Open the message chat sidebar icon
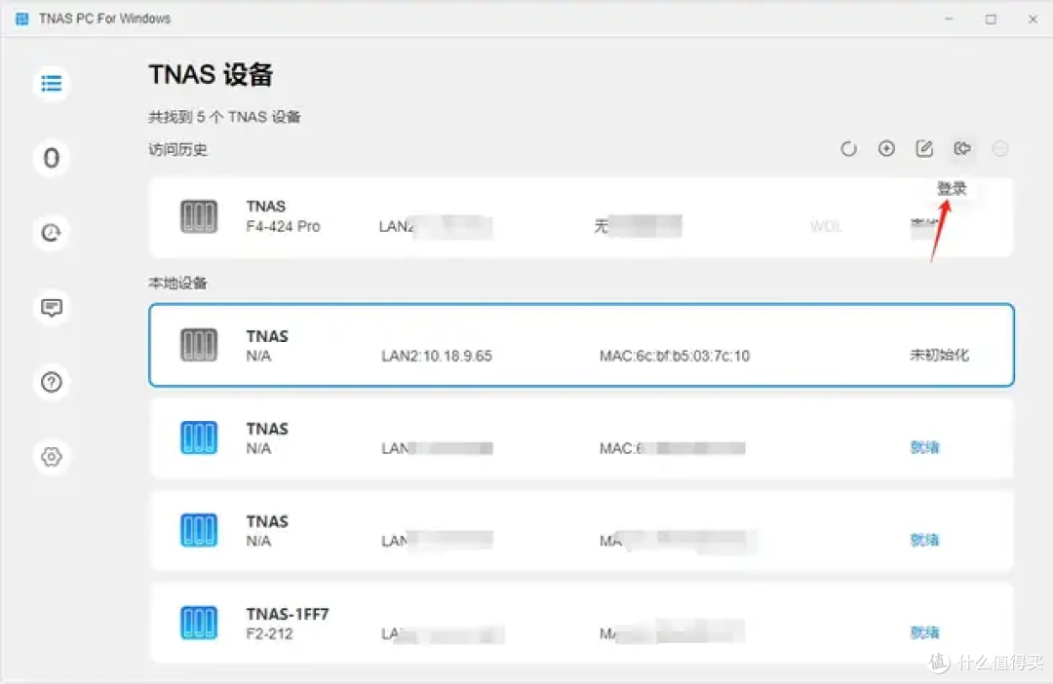 51,308
